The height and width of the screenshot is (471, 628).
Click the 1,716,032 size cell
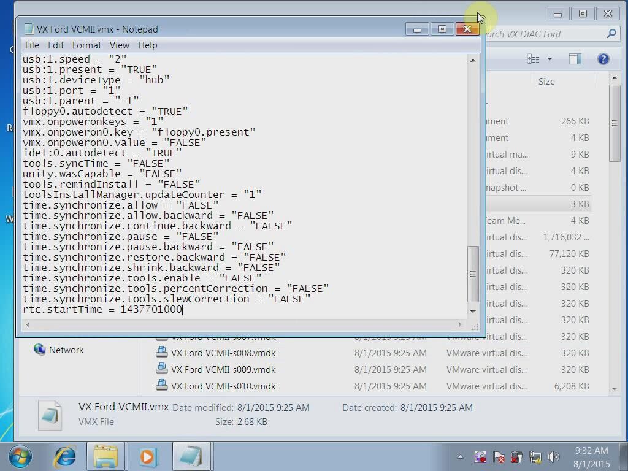point(566,237)
